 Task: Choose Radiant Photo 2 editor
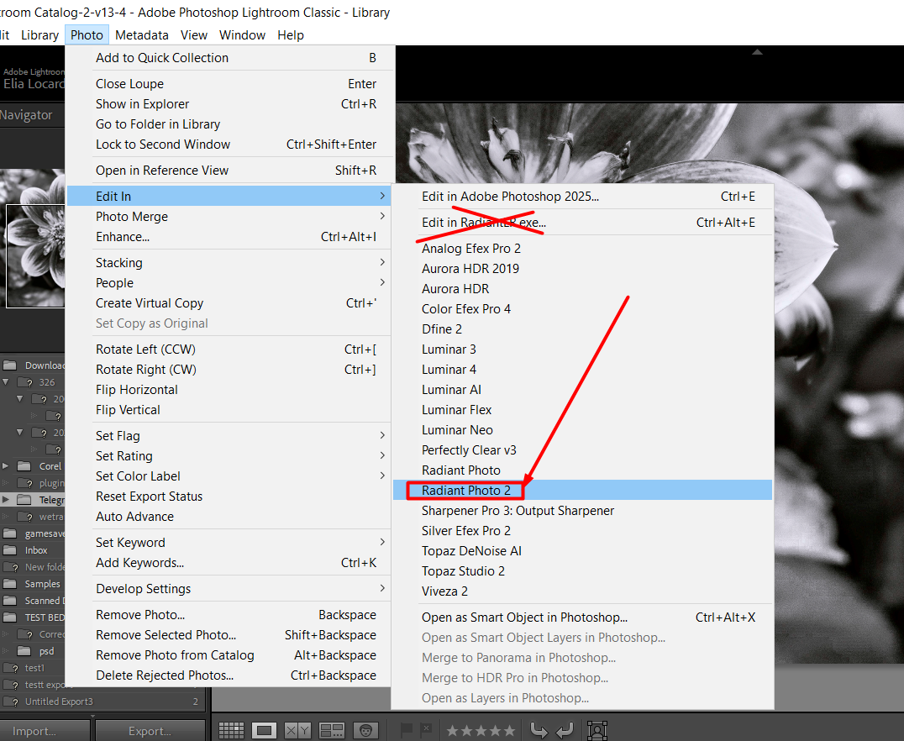pos(582,490)
